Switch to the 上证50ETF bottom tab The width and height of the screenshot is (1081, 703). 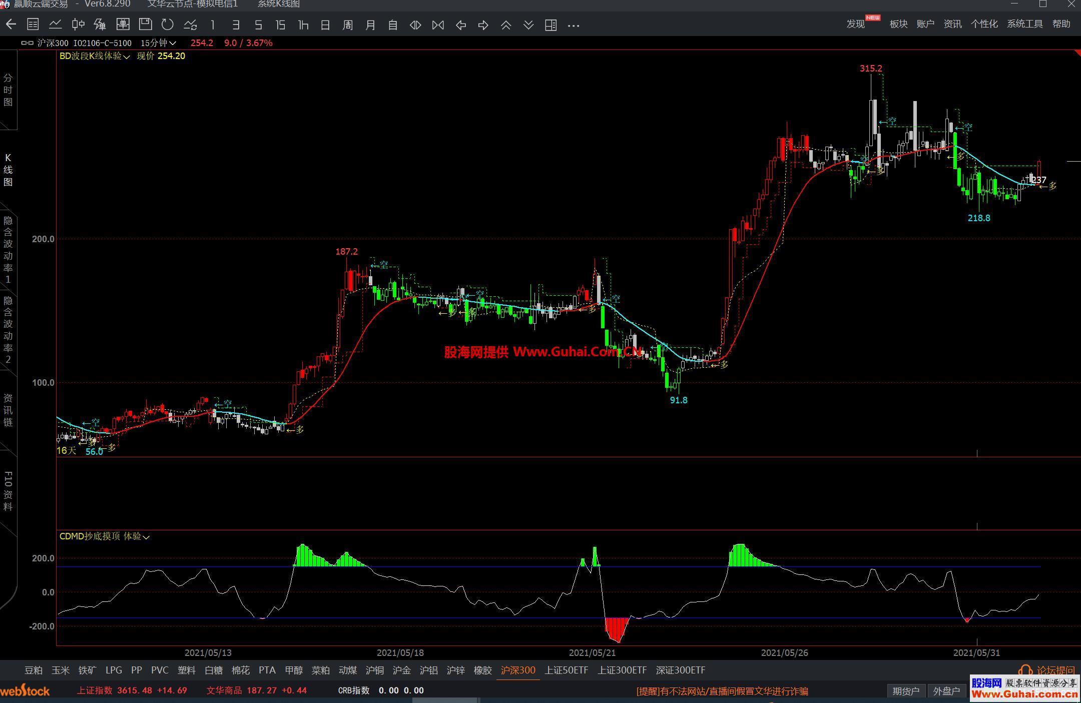[x=566, y=670]
